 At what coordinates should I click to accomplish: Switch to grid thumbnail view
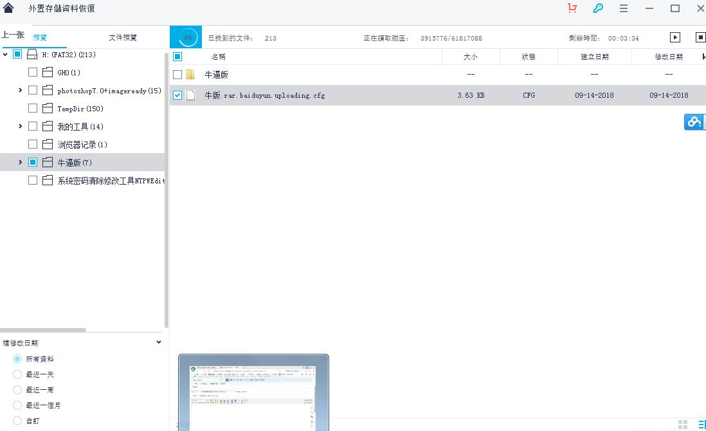click(682, 424)
